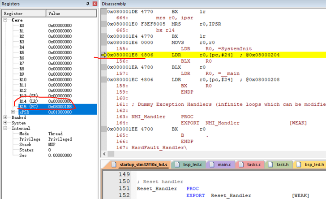
Task: Expand the System register group
Action: tap(5, 123)
